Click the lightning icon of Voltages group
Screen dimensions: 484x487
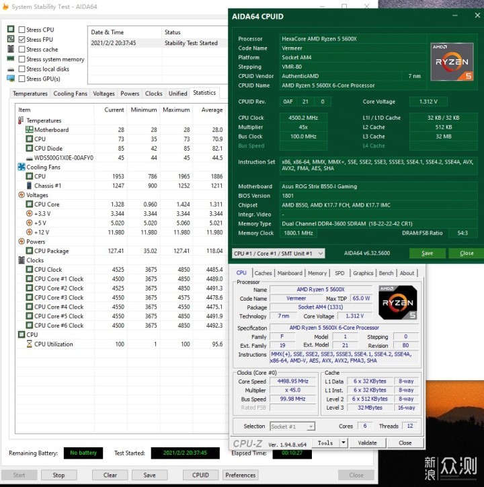click(22, 195)
